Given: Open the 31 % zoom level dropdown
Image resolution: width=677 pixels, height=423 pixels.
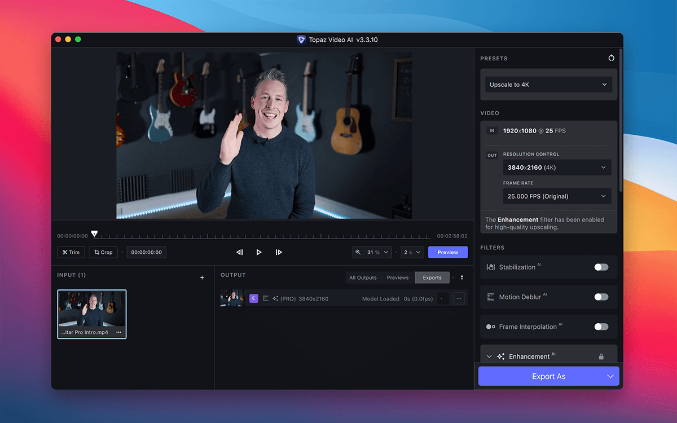Looking at the screenshot, I should tap(372, 252).
